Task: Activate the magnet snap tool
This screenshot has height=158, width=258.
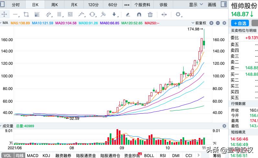Action: pyautogui.click(x=139, y=14)
